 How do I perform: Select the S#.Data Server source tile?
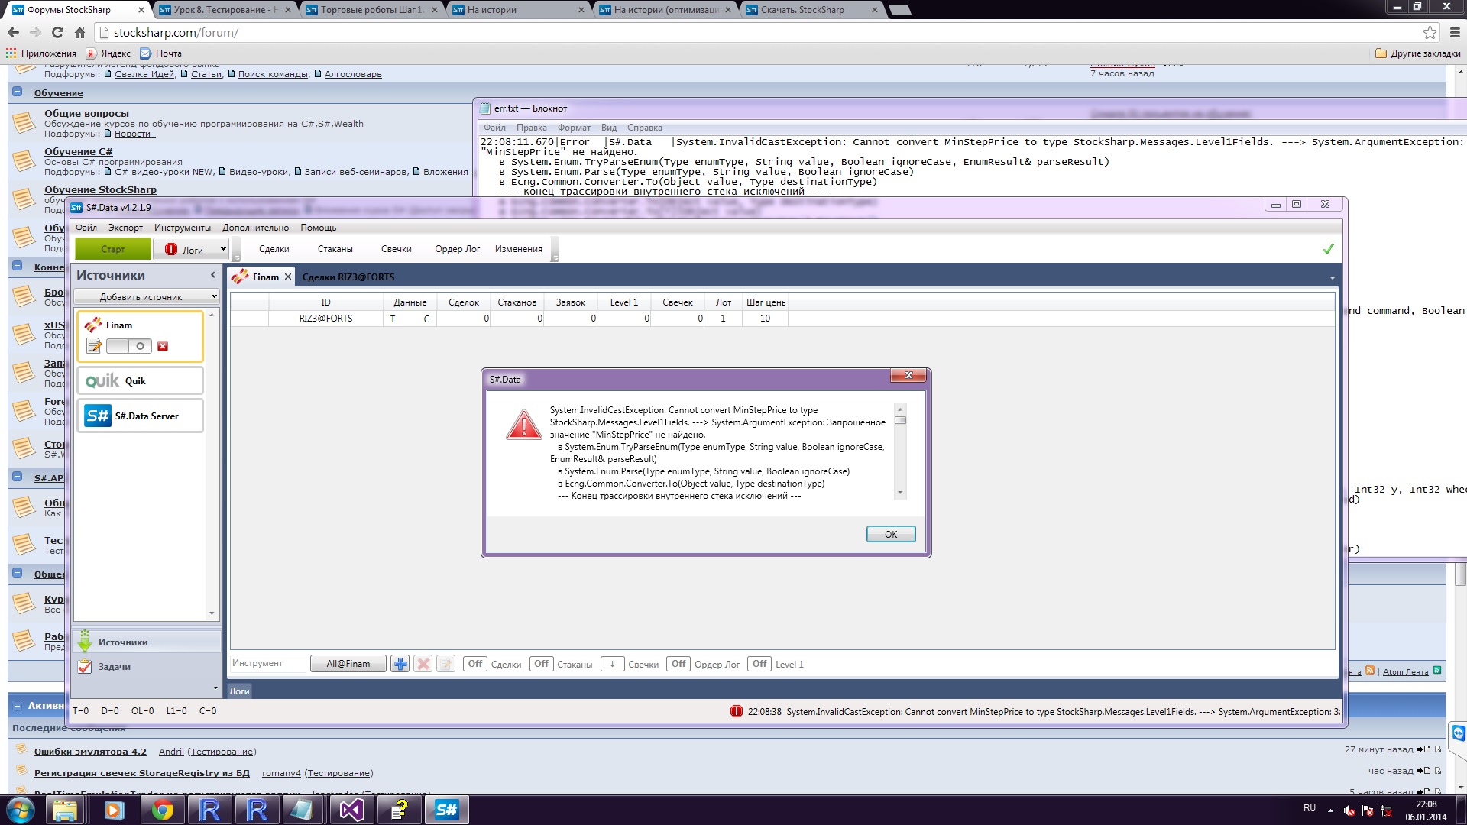pos(140,416)
